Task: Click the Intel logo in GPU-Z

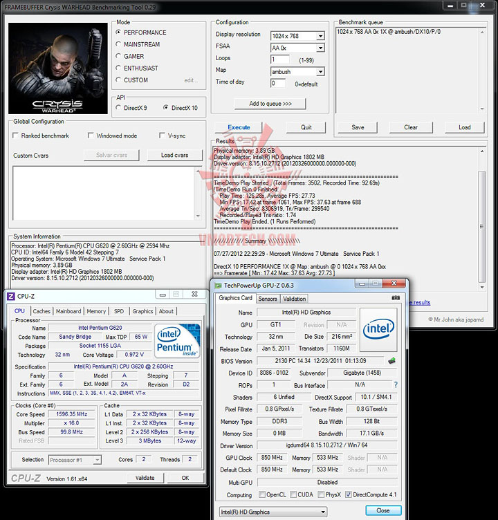Action: (378, 329)
